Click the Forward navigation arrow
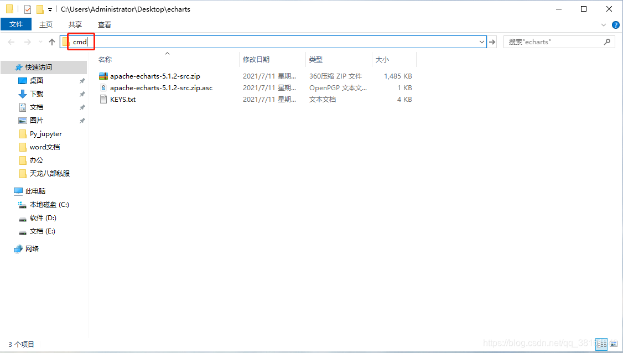This screenshot has height=353, width=623. (28, 41)
